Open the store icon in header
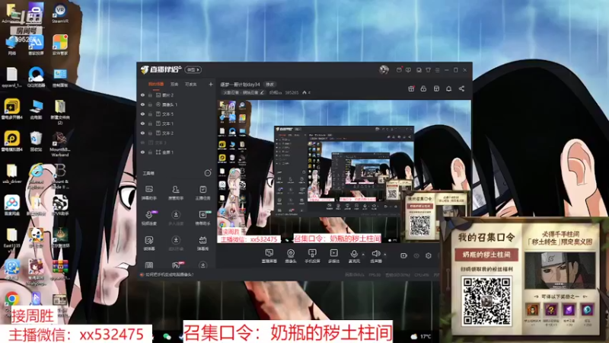Image resolution: width=609 pixels, height=343 pixels. tap(436, 88)
